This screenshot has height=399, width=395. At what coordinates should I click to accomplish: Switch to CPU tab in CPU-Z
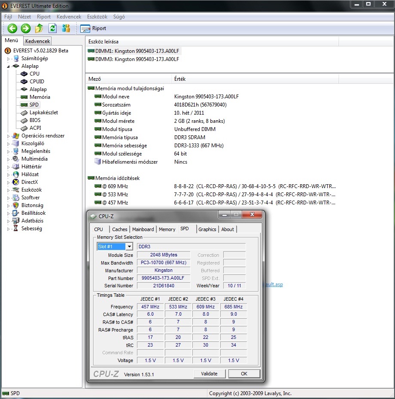point(99,229)
